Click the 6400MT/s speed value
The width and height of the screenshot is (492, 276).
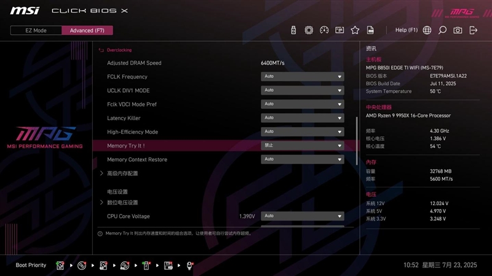272,63
